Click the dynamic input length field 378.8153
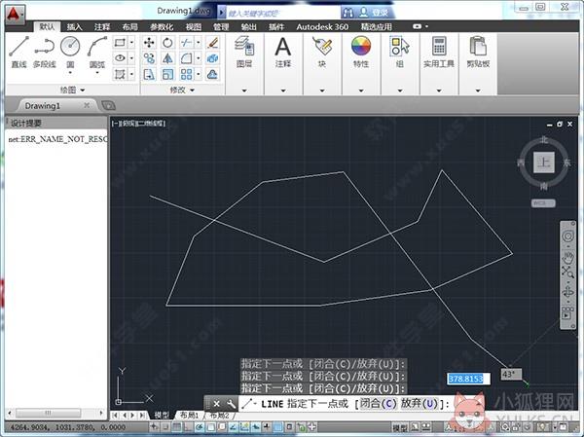This screenshot has width=584, height=437. [468, 379]
